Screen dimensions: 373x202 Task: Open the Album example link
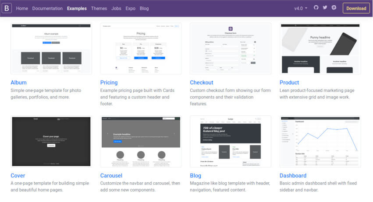[x=18, y=83]
